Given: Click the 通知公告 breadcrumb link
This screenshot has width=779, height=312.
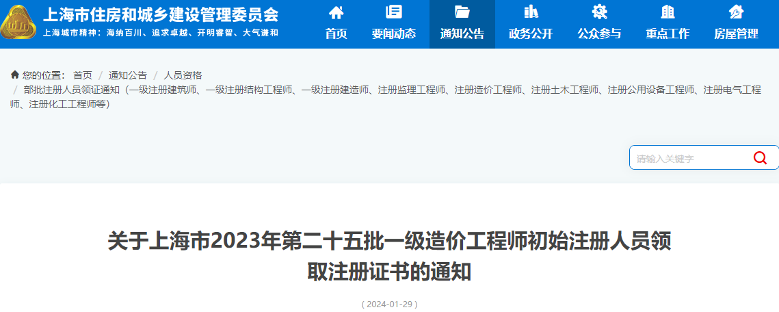Looking at the screenshot, I should click(128, 75).
